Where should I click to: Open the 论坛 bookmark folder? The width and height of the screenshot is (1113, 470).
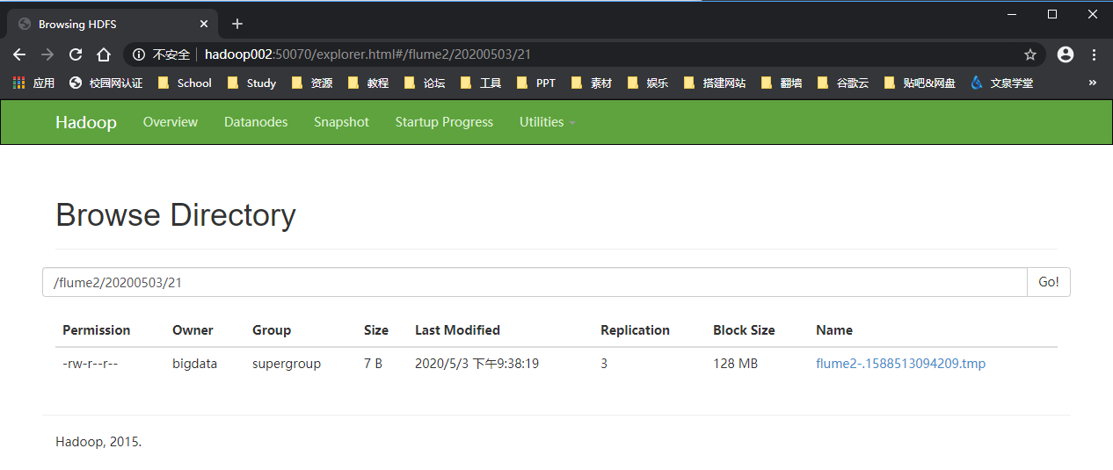tap(425, 83)
